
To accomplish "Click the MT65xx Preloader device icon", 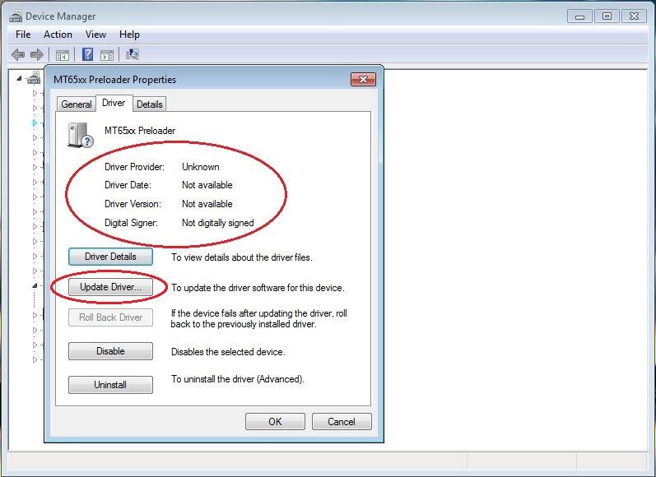I will [80, 135].
